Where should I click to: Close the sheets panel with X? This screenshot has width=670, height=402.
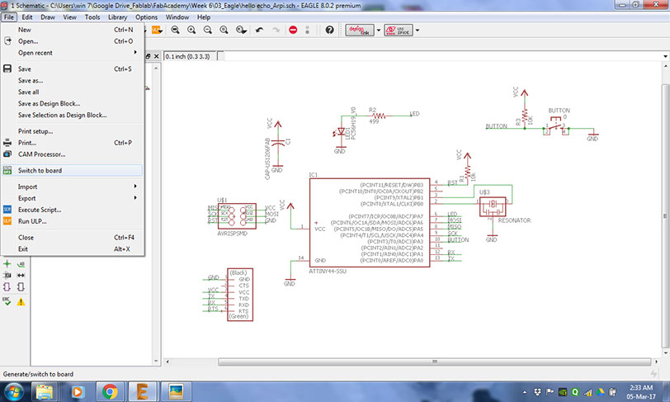coord(157,56)
